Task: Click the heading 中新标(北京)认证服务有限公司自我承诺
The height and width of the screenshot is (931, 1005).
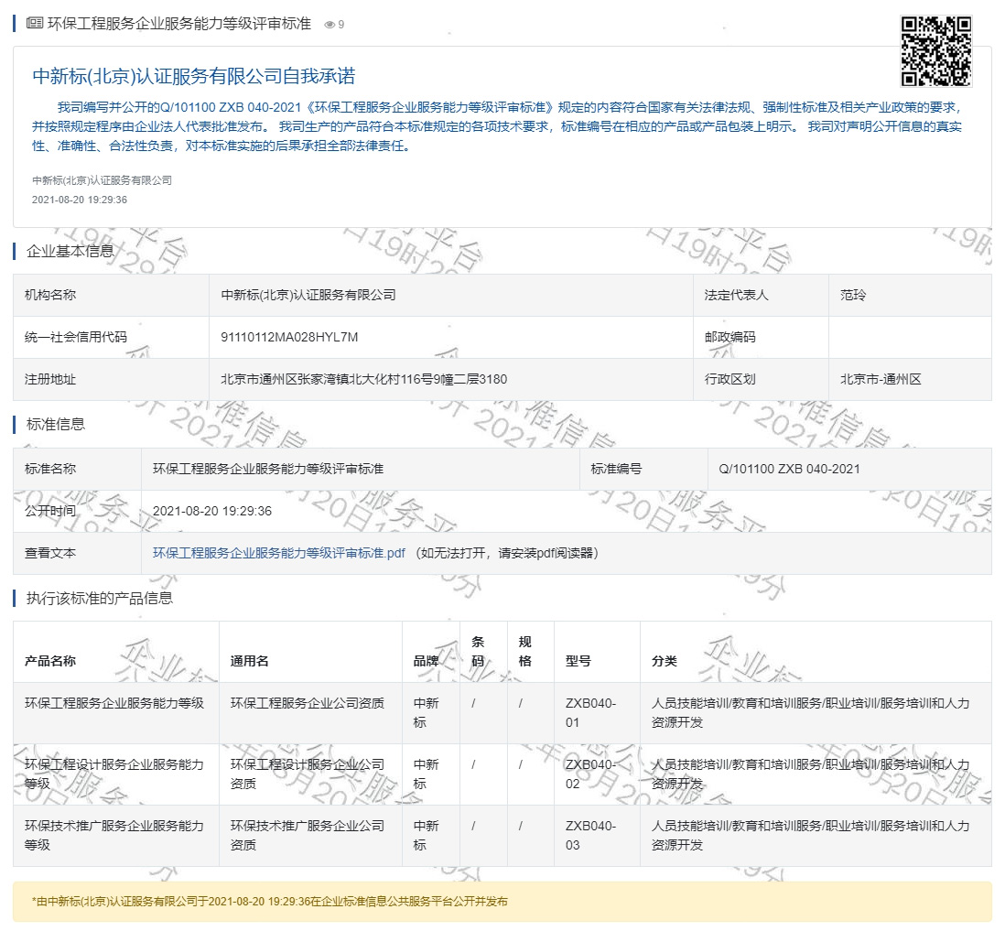Action: (193, 76)
